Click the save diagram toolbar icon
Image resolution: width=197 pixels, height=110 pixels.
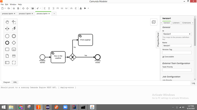coord(14,8)
